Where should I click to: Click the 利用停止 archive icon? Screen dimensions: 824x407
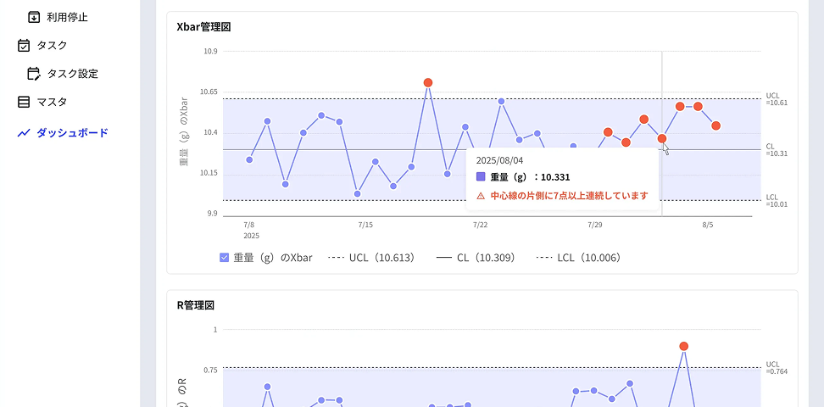click(34, 17)
